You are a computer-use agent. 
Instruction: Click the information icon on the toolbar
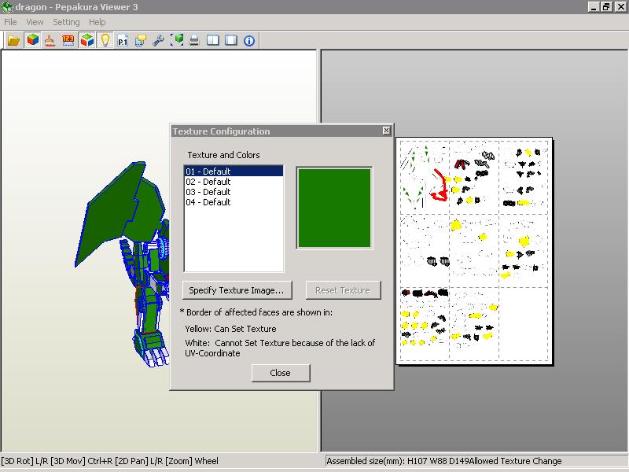point(248,40)
